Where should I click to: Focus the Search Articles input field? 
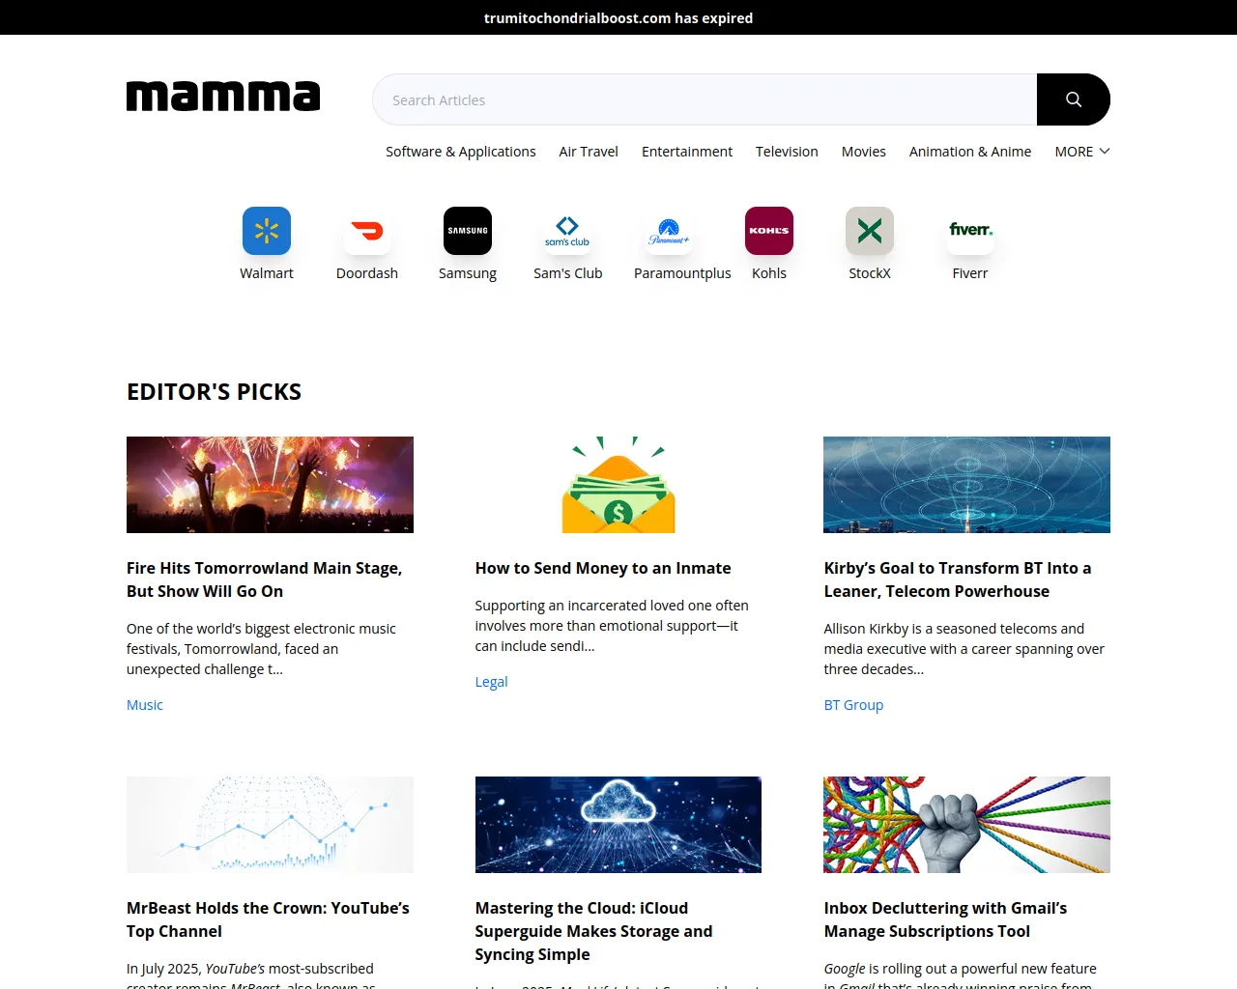pyautogui.click(x=705, y=99)
